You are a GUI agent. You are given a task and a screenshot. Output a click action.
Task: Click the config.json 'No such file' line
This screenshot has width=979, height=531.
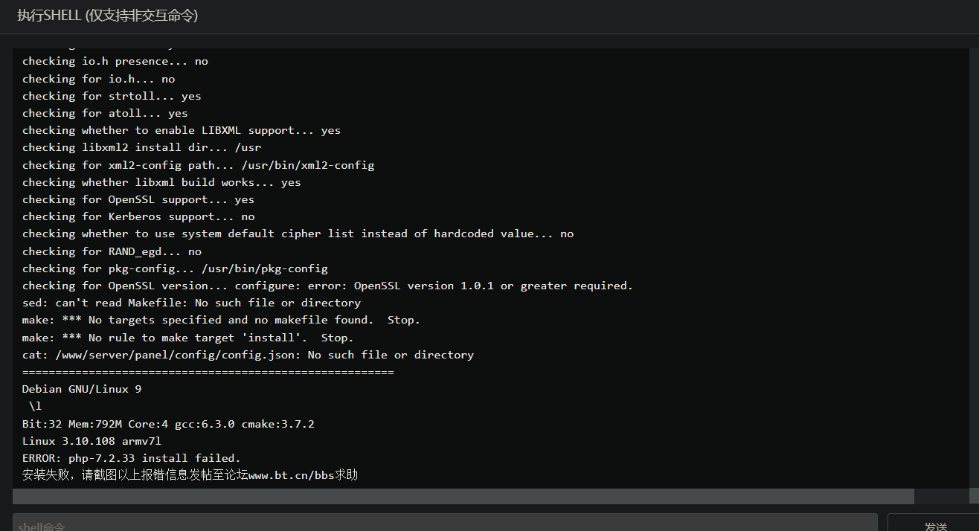pyautogui.click(x=248, y=355)
